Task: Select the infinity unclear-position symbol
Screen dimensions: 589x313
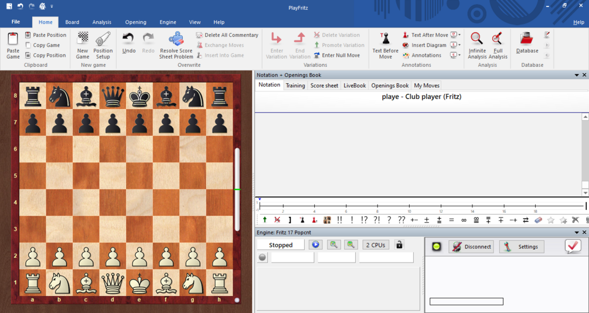Action: click(x=464, y=220)
